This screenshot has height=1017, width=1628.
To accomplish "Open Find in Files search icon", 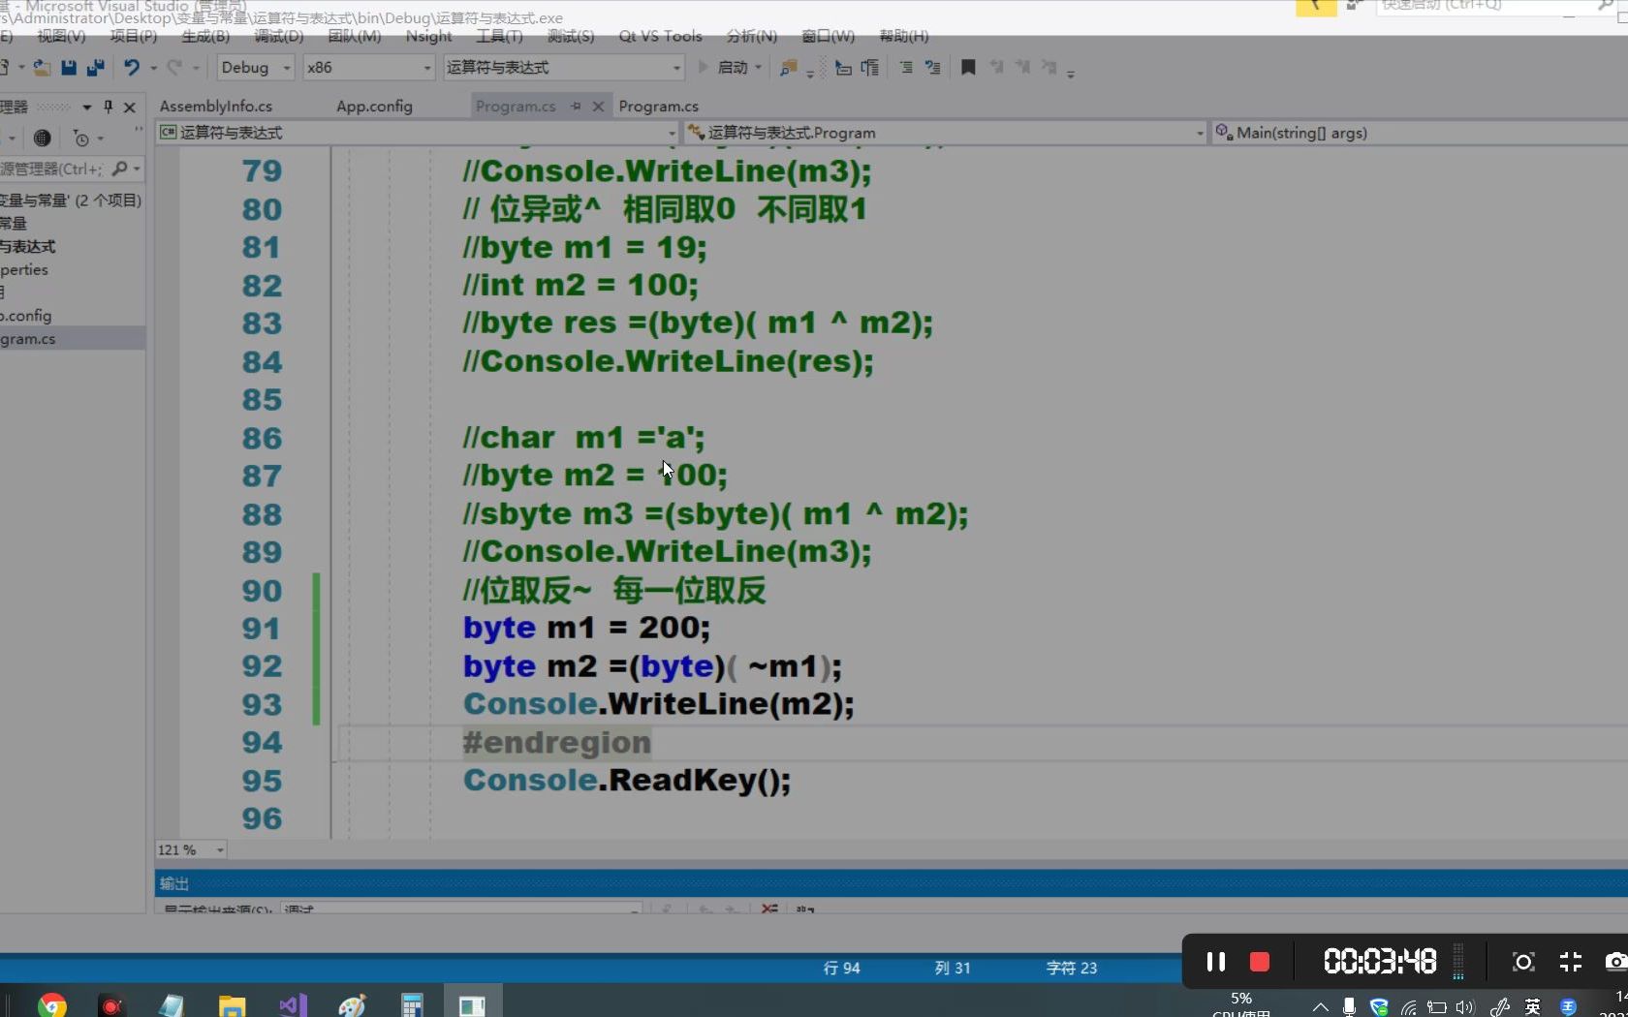I will pyautogui.click(x=787, y=68).
